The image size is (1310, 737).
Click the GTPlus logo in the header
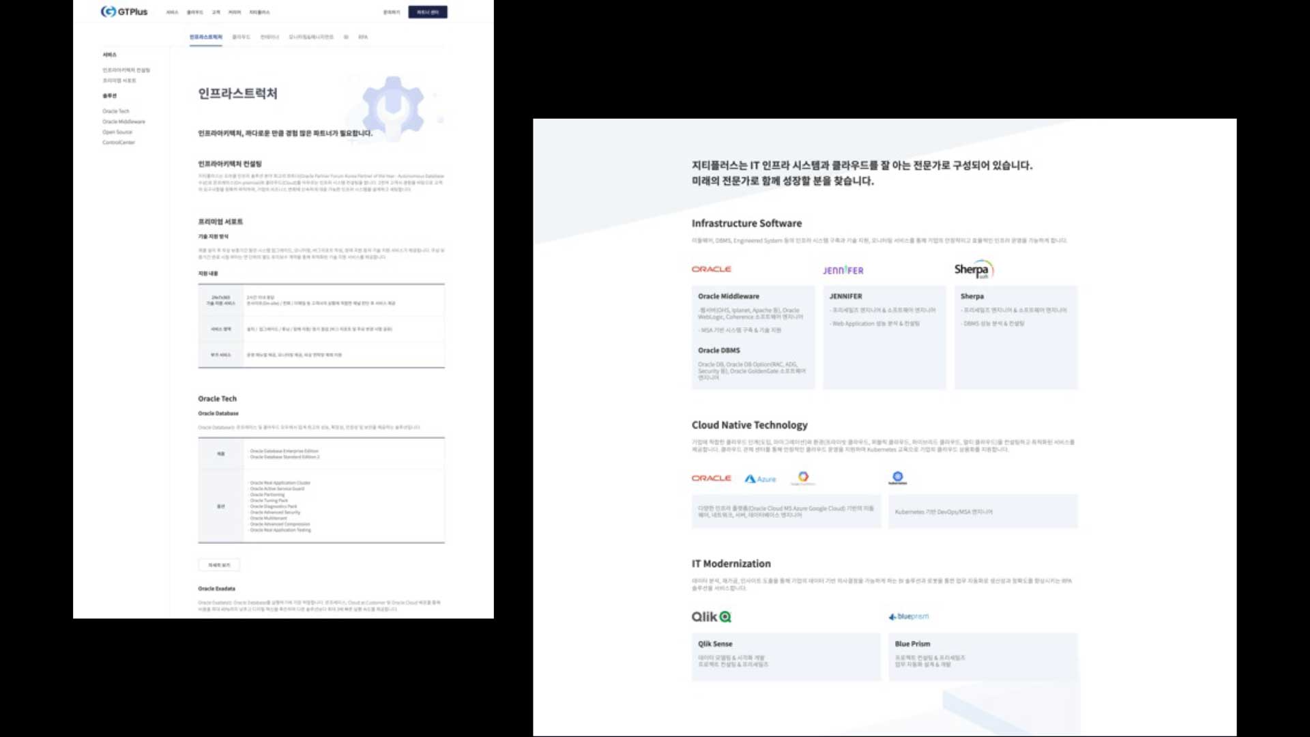pos(123,12)
